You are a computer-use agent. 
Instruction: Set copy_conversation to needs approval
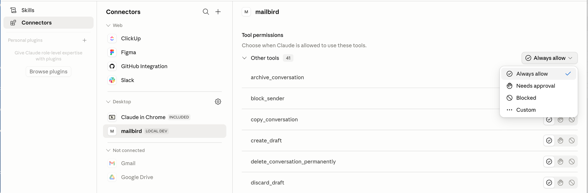click(x=560, y=120)
